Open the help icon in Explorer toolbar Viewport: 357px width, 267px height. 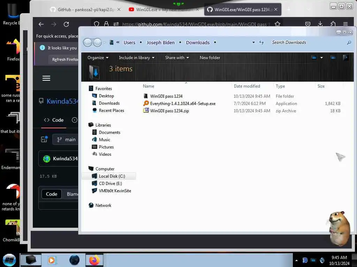pyautogui.click(x=345, y=58)
